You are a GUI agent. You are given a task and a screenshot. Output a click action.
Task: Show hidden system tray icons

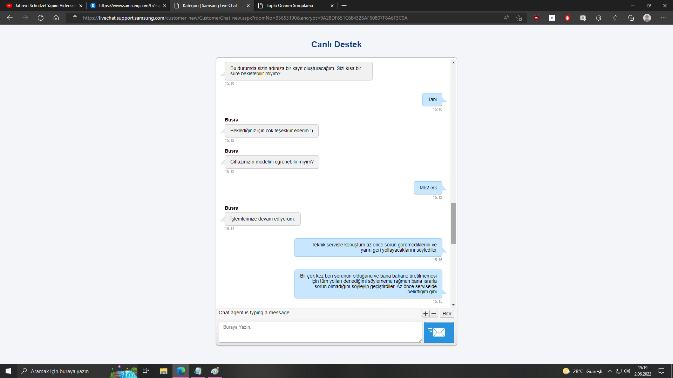610,371
